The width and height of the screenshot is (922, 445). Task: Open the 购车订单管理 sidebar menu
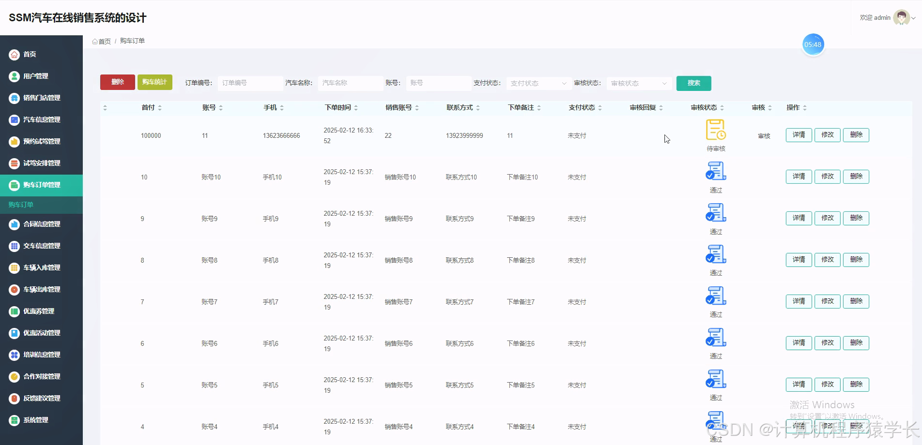coord(41,185)
